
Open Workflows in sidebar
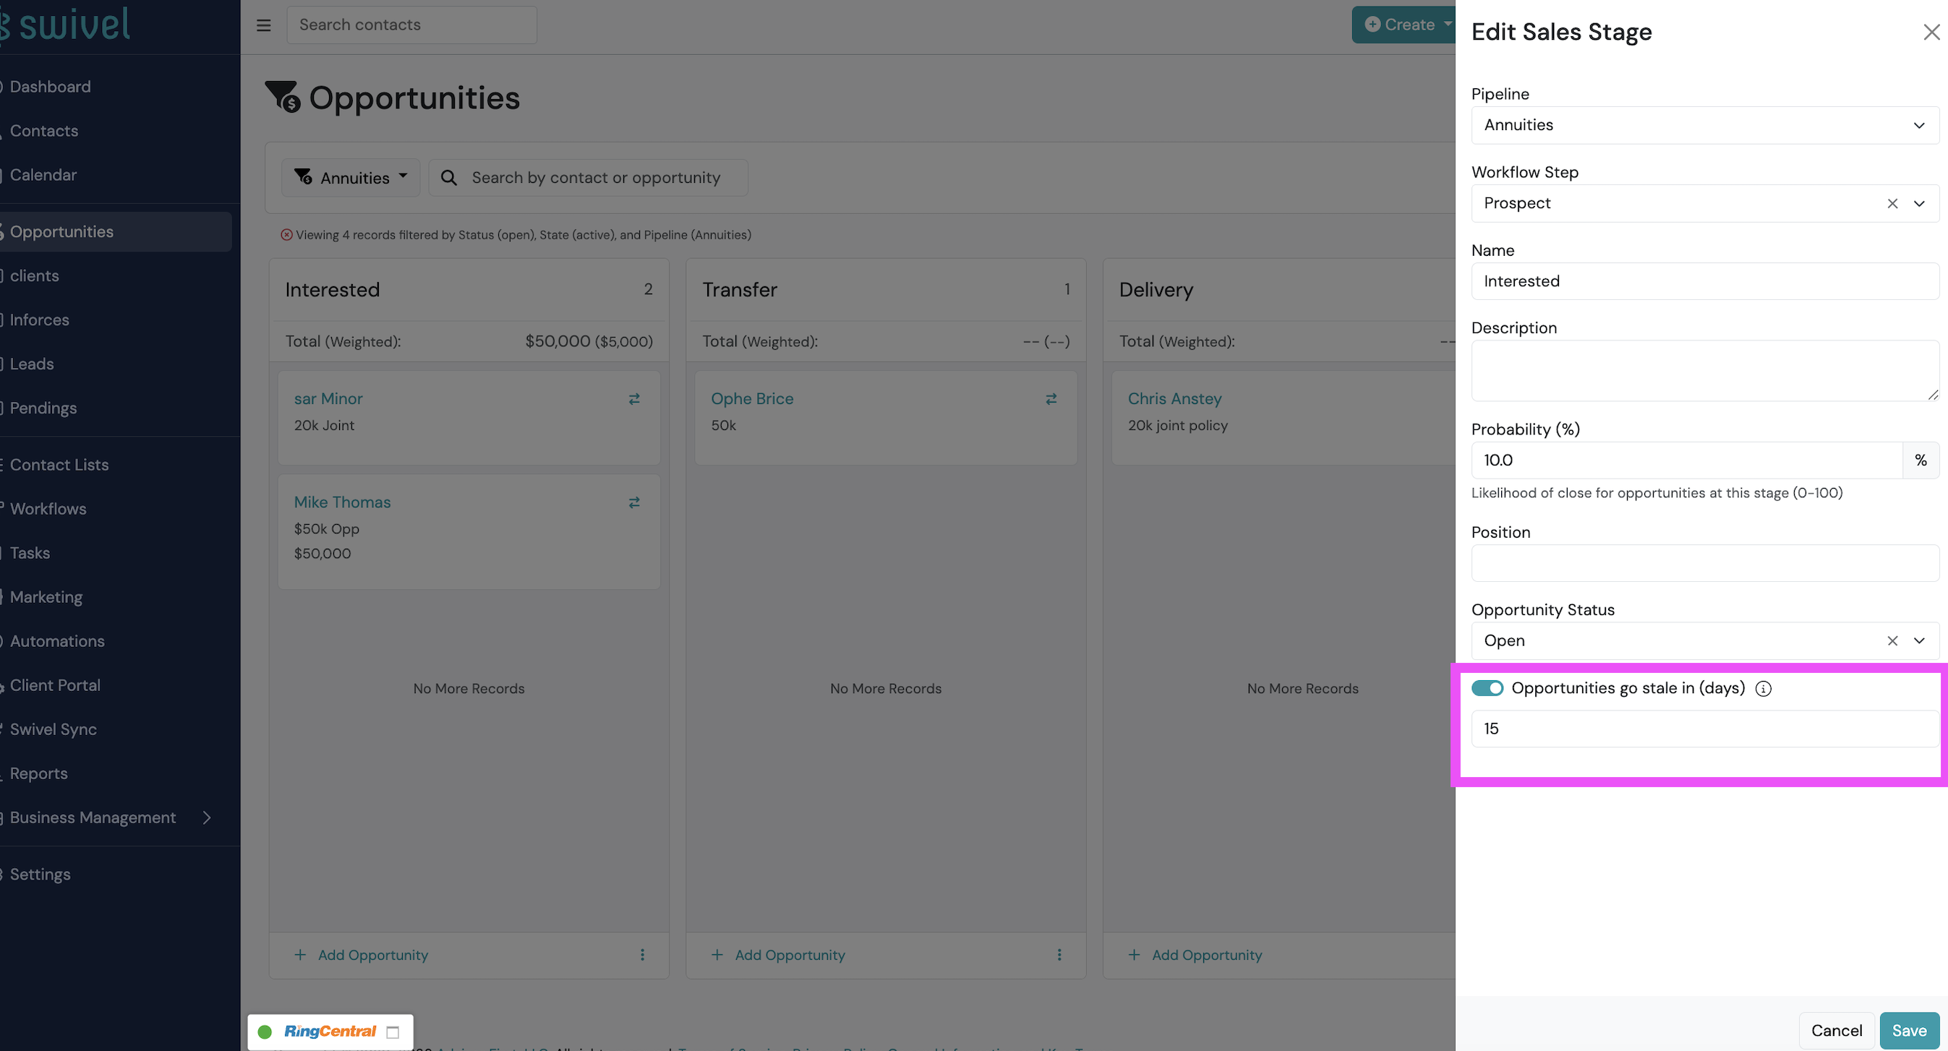[48, 508]
